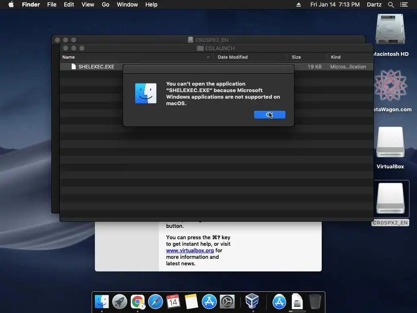417x313 pixels.
Task: Open the Applications folder in Dock
Action: point(279,302)
